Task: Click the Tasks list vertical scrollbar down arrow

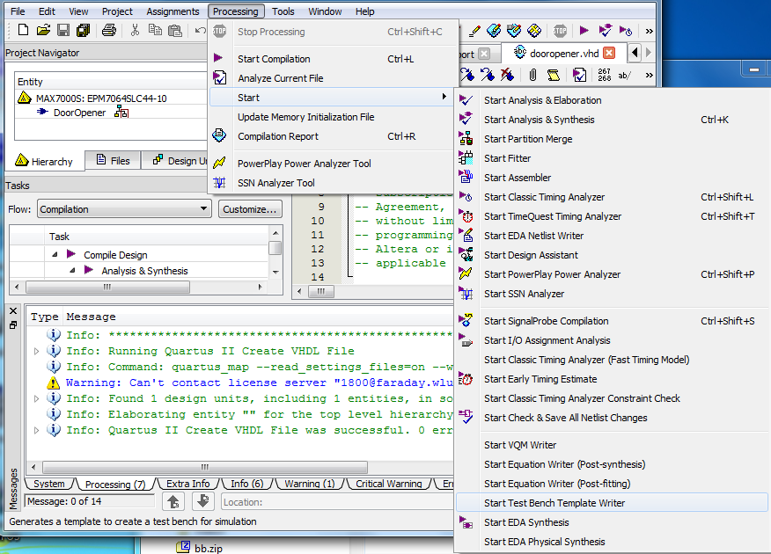Action: 275,272
